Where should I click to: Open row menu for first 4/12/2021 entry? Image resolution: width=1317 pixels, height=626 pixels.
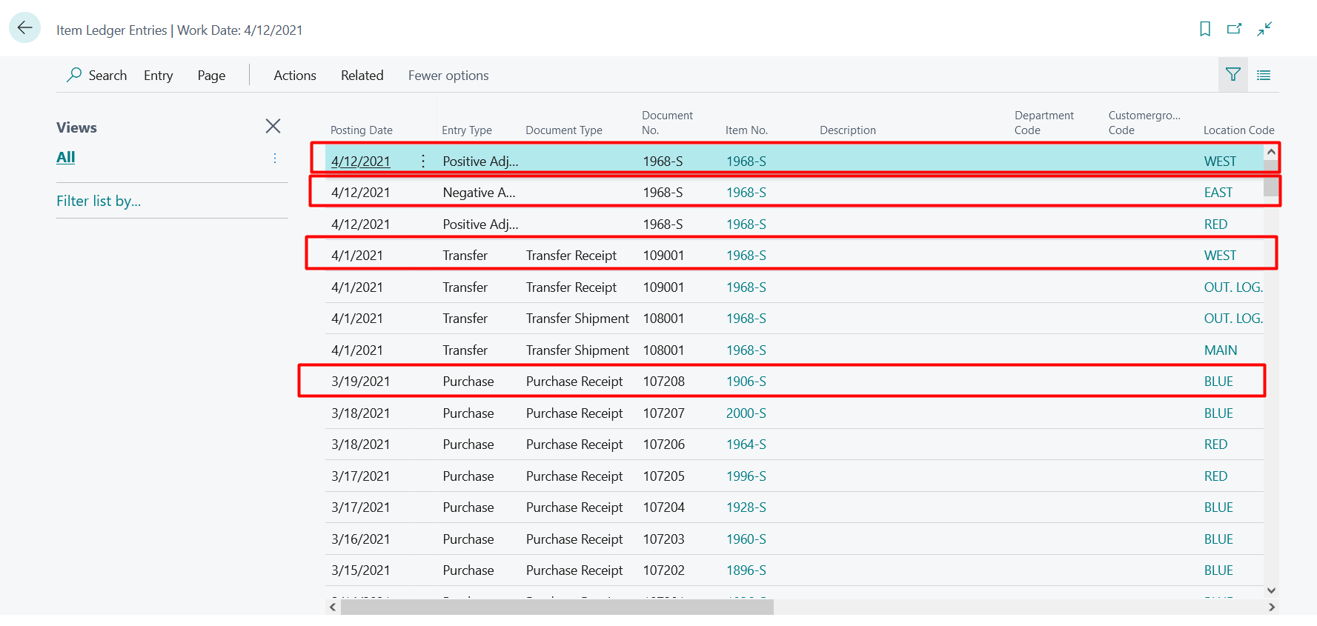tap(423, 161)
